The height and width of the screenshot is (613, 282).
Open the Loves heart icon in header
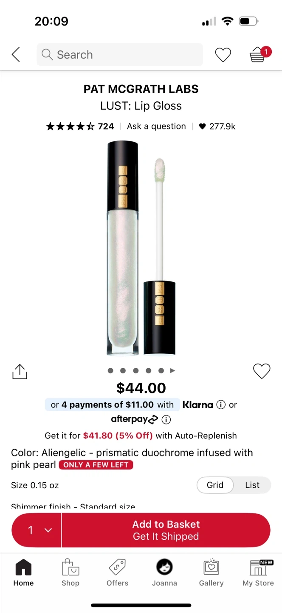223,55
